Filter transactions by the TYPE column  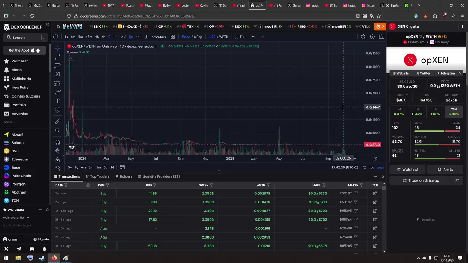pyautogui.click(x=107, y=185)
